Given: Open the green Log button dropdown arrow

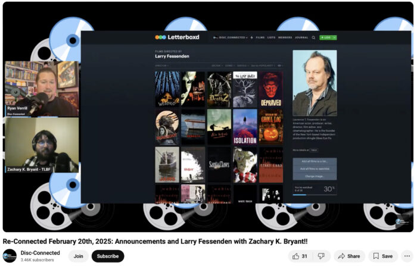Looking at the screenshot, I should (335, 37).
